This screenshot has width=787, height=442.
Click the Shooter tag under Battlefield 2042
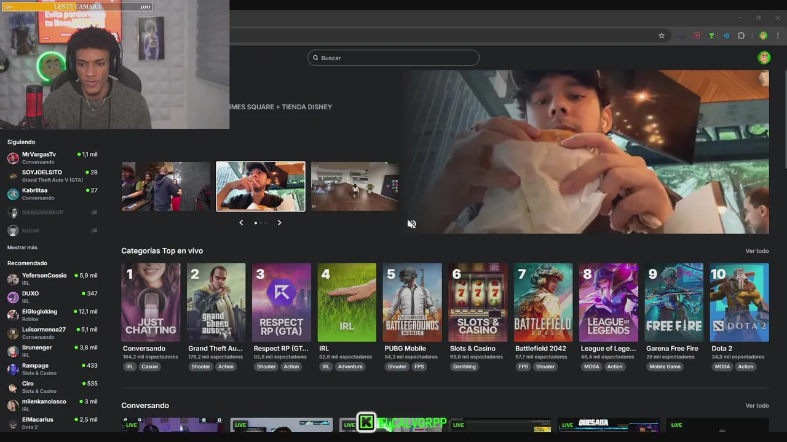pos(545,367)
